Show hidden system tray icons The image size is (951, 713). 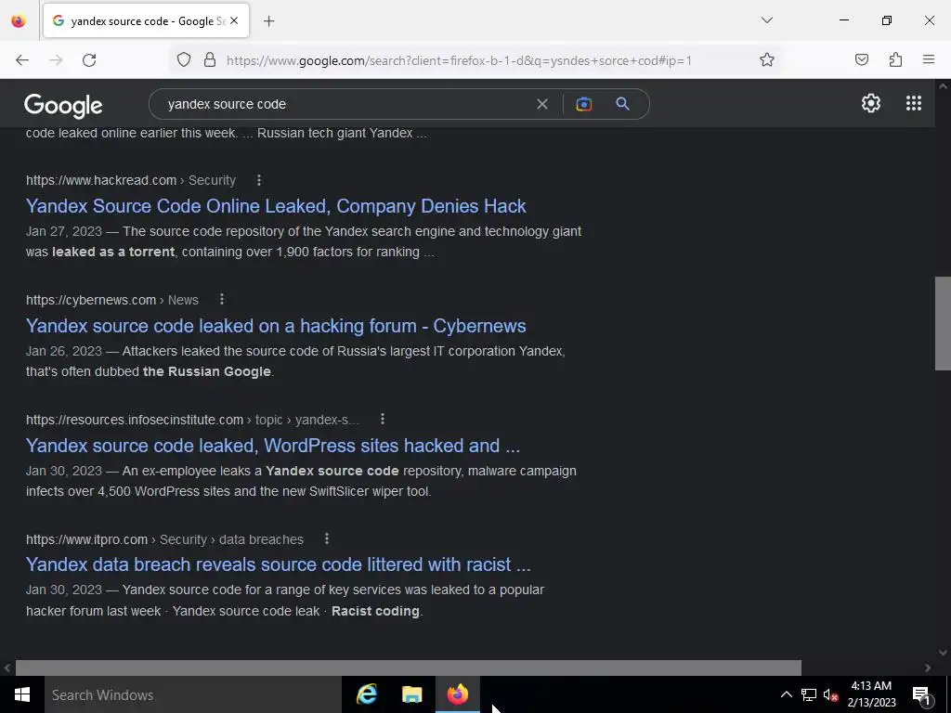click(786, 694)
